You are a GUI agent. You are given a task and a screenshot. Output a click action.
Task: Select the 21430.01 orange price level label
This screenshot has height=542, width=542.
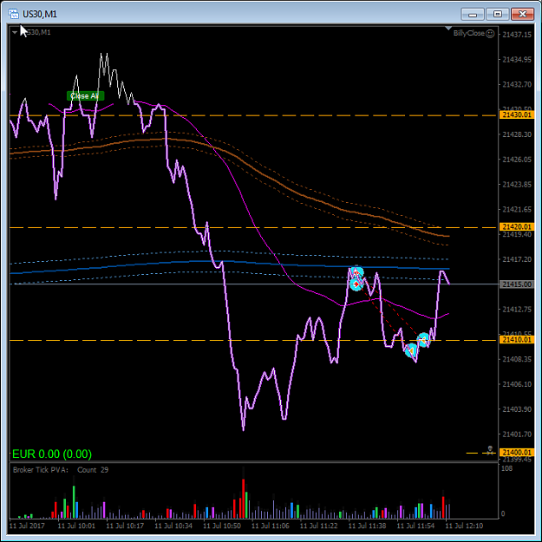point(517,114)
